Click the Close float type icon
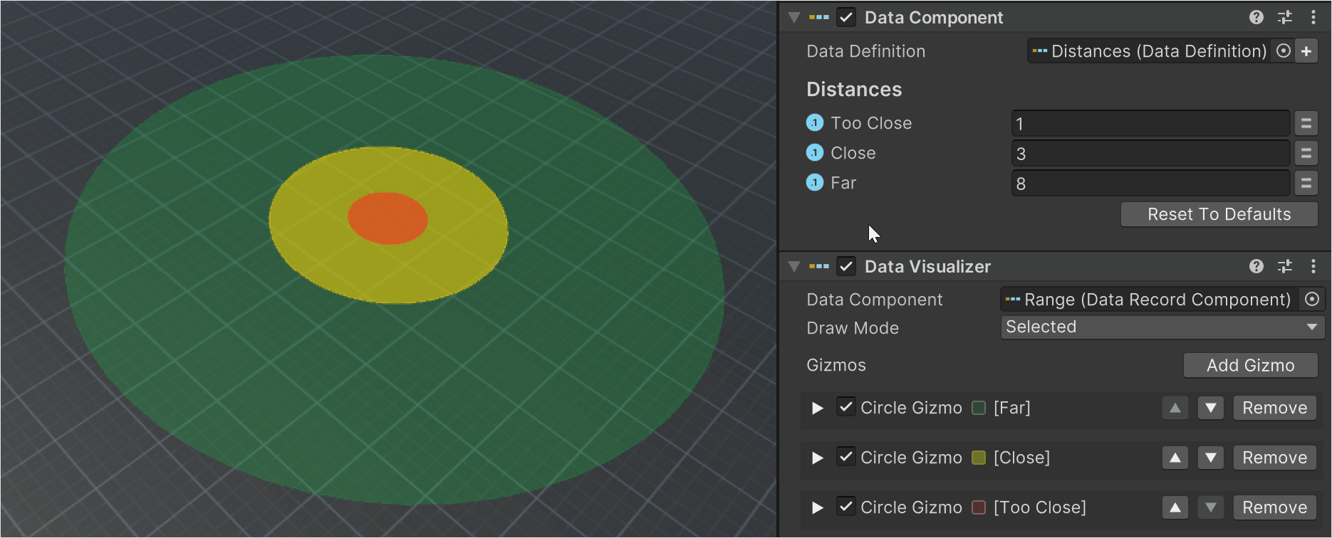 click(815, 153)
